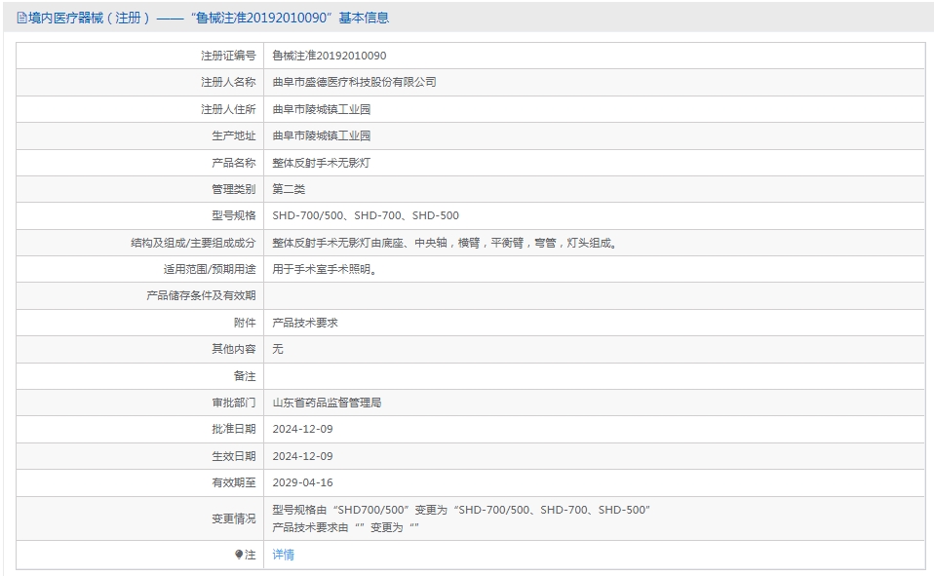Click the value 无 in 其他内容 row
This screenshot has width=934, height=576.
[278, 349]
